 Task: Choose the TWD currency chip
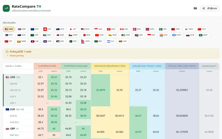tap(176, 29)
